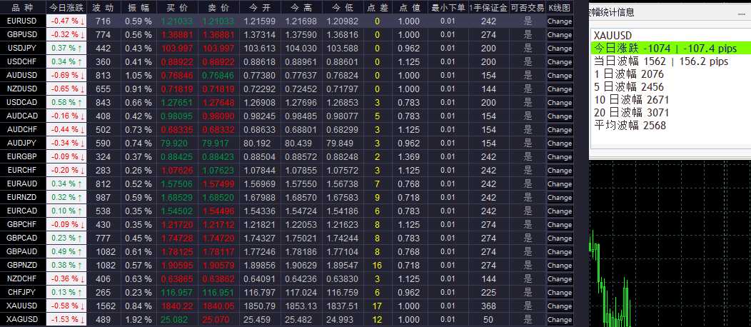The image size is (751, 327).
Task: Click the GBPNZD spread value 16
Action: pyautogui.click(x=378, y=265)
